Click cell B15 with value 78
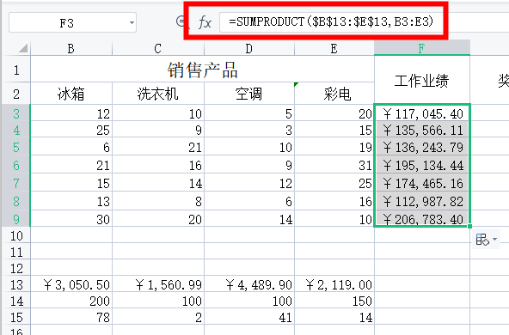The image size is (509, 335). coord(71,317)
